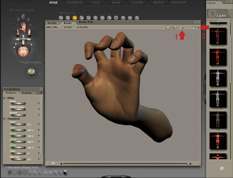Select the Translate In/Out editing tool

(82, 18)
